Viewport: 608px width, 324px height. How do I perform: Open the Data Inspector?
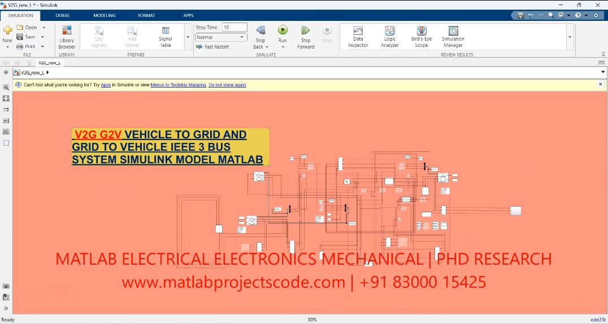(x=358, y=36)
